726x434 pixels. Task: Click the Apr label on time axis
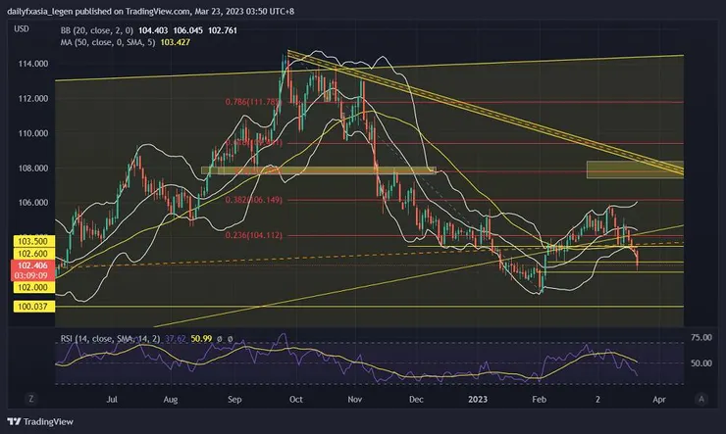click(x=659, y=400)
